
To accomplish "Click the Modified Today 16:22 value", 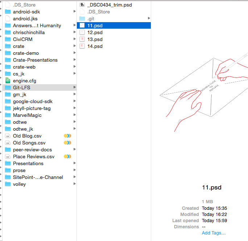I will [x=214, y=214].
